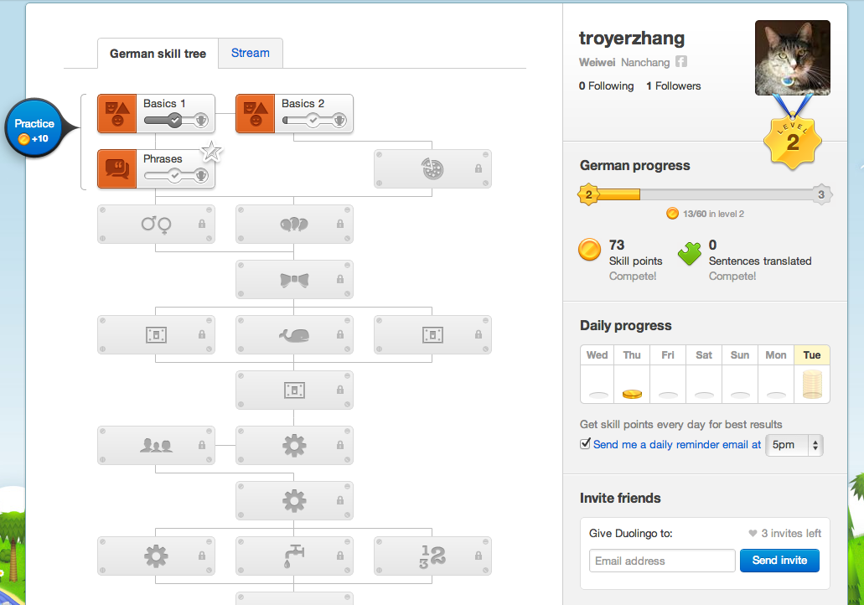Click the trophy icon on Basics 1

201,120
